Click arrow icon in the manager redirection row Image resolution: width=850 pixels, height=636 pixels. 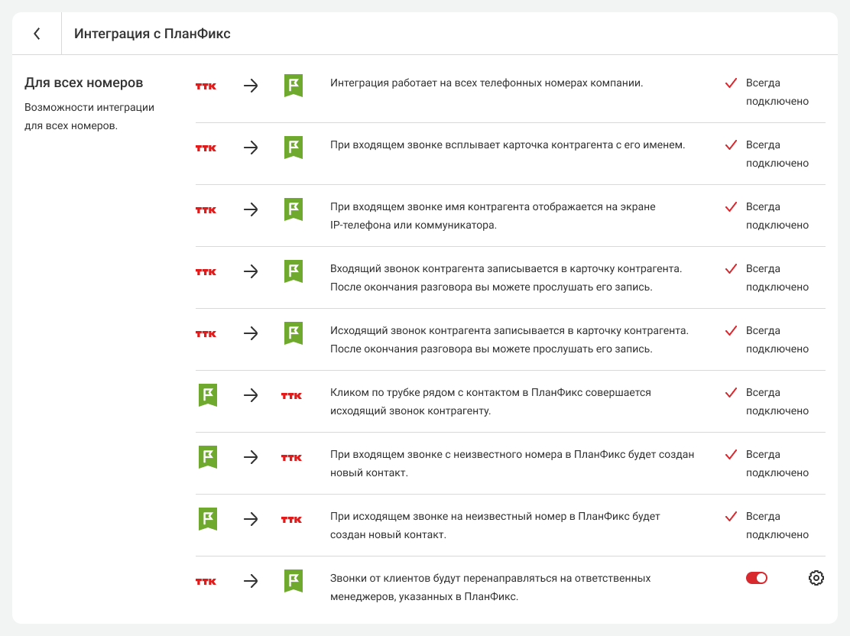click(251, 581)
